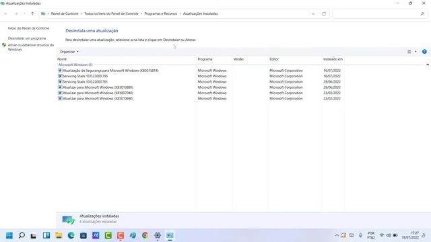Sort by the Instalado em column header
Viewport: 431px width, 242px height.
click(x=333, y=59)
